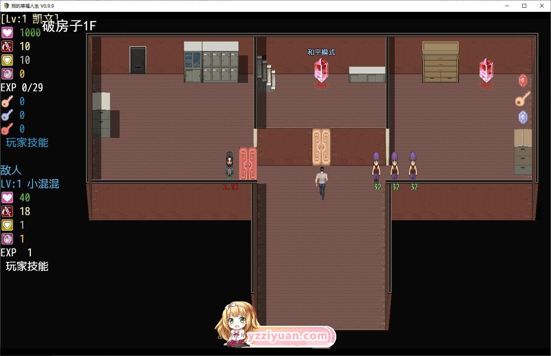Screen dimensions: 551x356
Task: Click the pink key counter icon
Action: pos(7,101)
